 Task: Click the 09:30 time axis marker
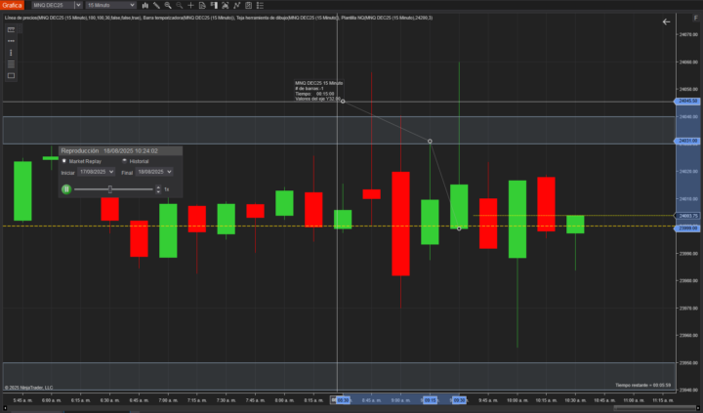tap(459, 400)
